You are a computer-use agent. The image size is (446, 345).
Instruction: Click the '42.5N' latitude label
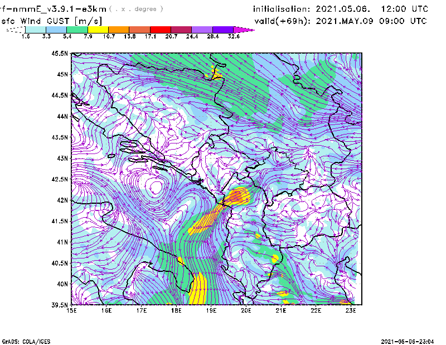pyautogui.click(x=60, y=179)
